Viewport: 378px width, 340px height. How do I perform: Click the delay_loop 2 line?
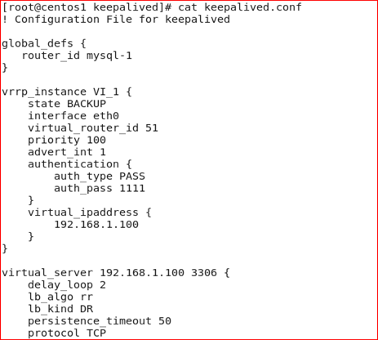click(x=67, y=285)
